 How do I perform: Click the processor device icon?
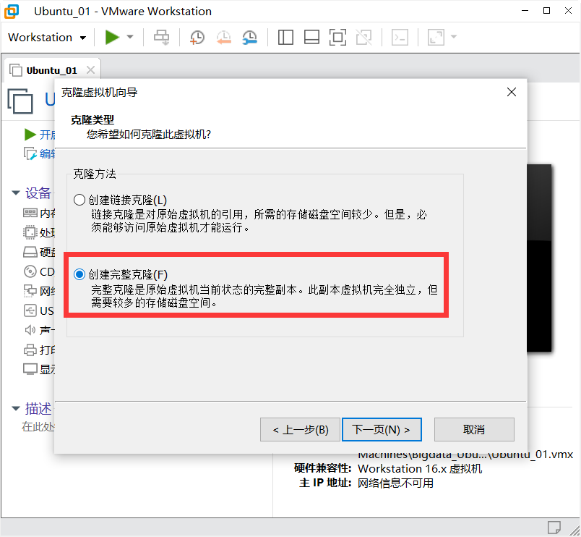click(30, 232)
